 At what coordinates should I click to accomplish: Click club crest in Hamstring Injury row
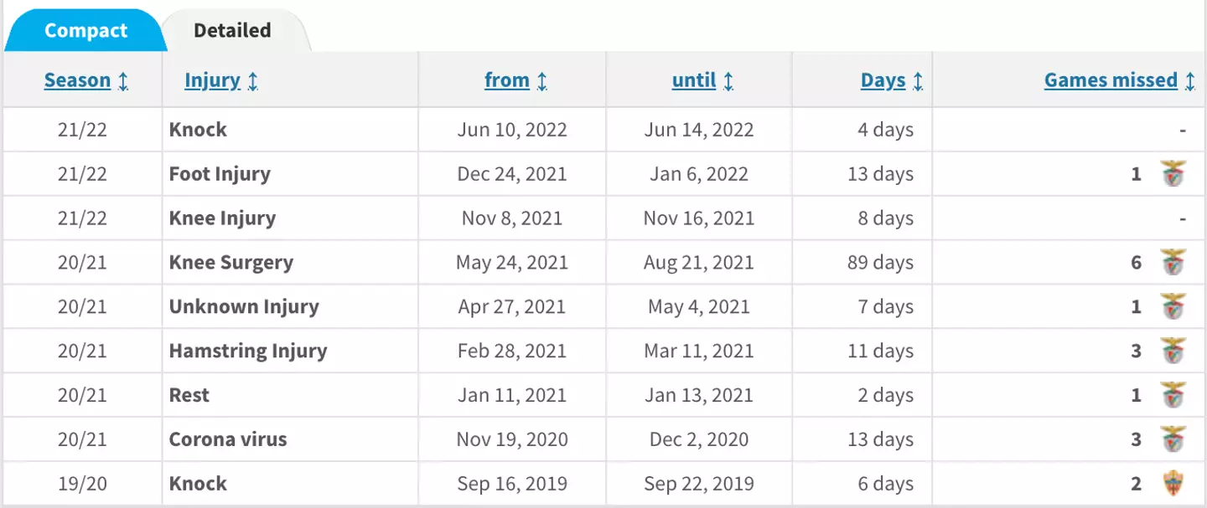tap(1173, 351)
